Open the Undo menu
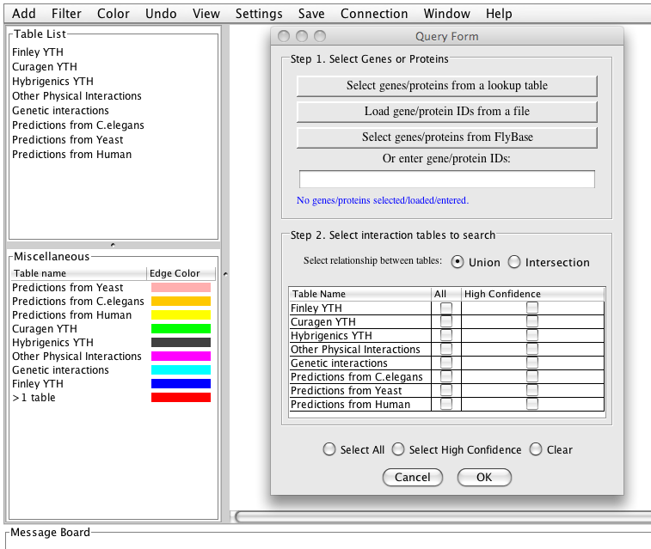The width and height of the screenshot is (651, 549). click(x=161, y=14)
